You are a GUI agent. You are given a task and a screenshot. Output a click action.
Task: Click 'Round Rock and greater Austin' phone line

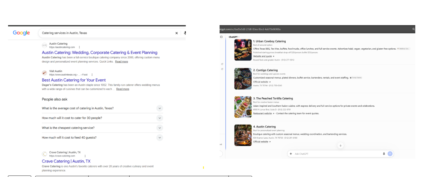(x=274, y=60)
